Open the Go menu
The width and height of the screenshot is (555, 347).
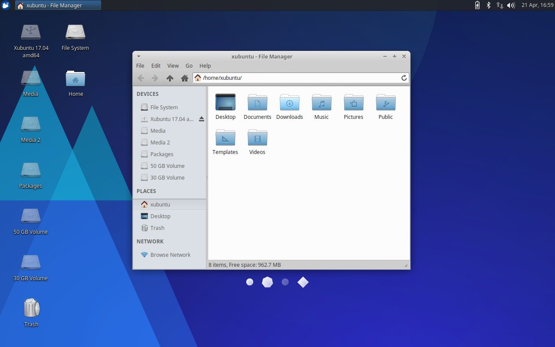point(189,66)
